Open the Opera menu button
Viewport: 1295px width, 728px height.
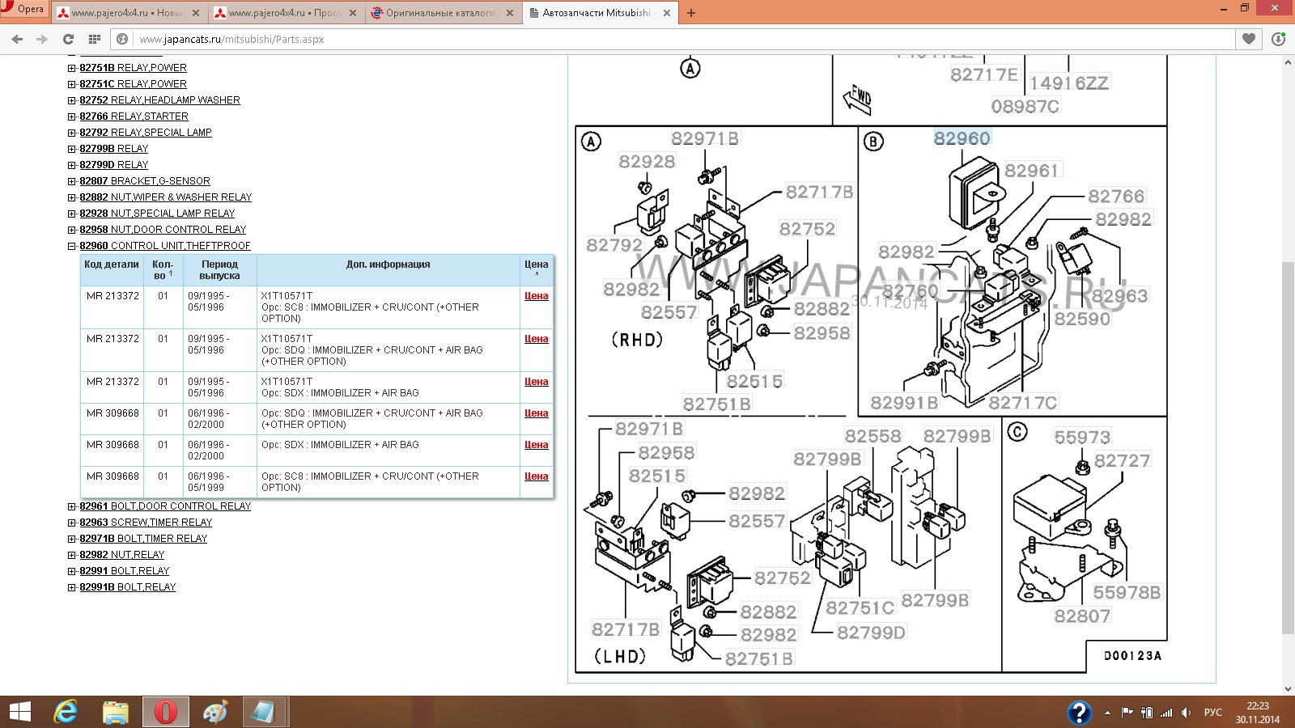[24, 10]
